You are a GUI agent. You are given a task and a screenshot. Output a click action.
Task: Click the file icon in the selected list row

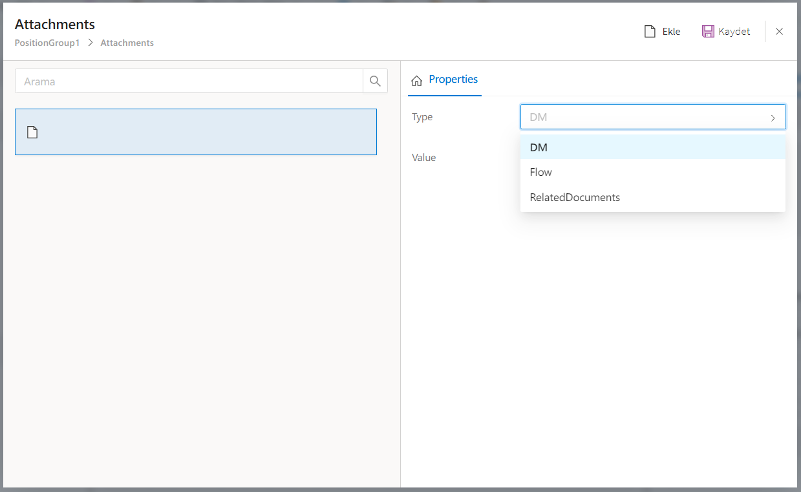[32, 133]
